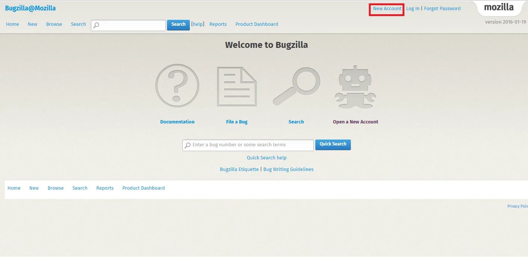Click the mozilla logo badge
The image size is (528, 257).
click(x=499, y=7)
